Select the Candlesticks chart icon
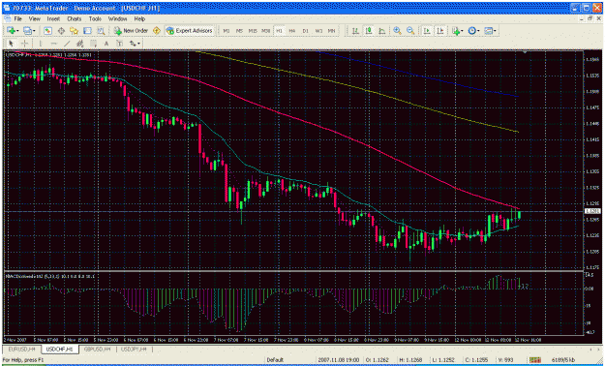The image size is (605, 366). tap(369, 31)
